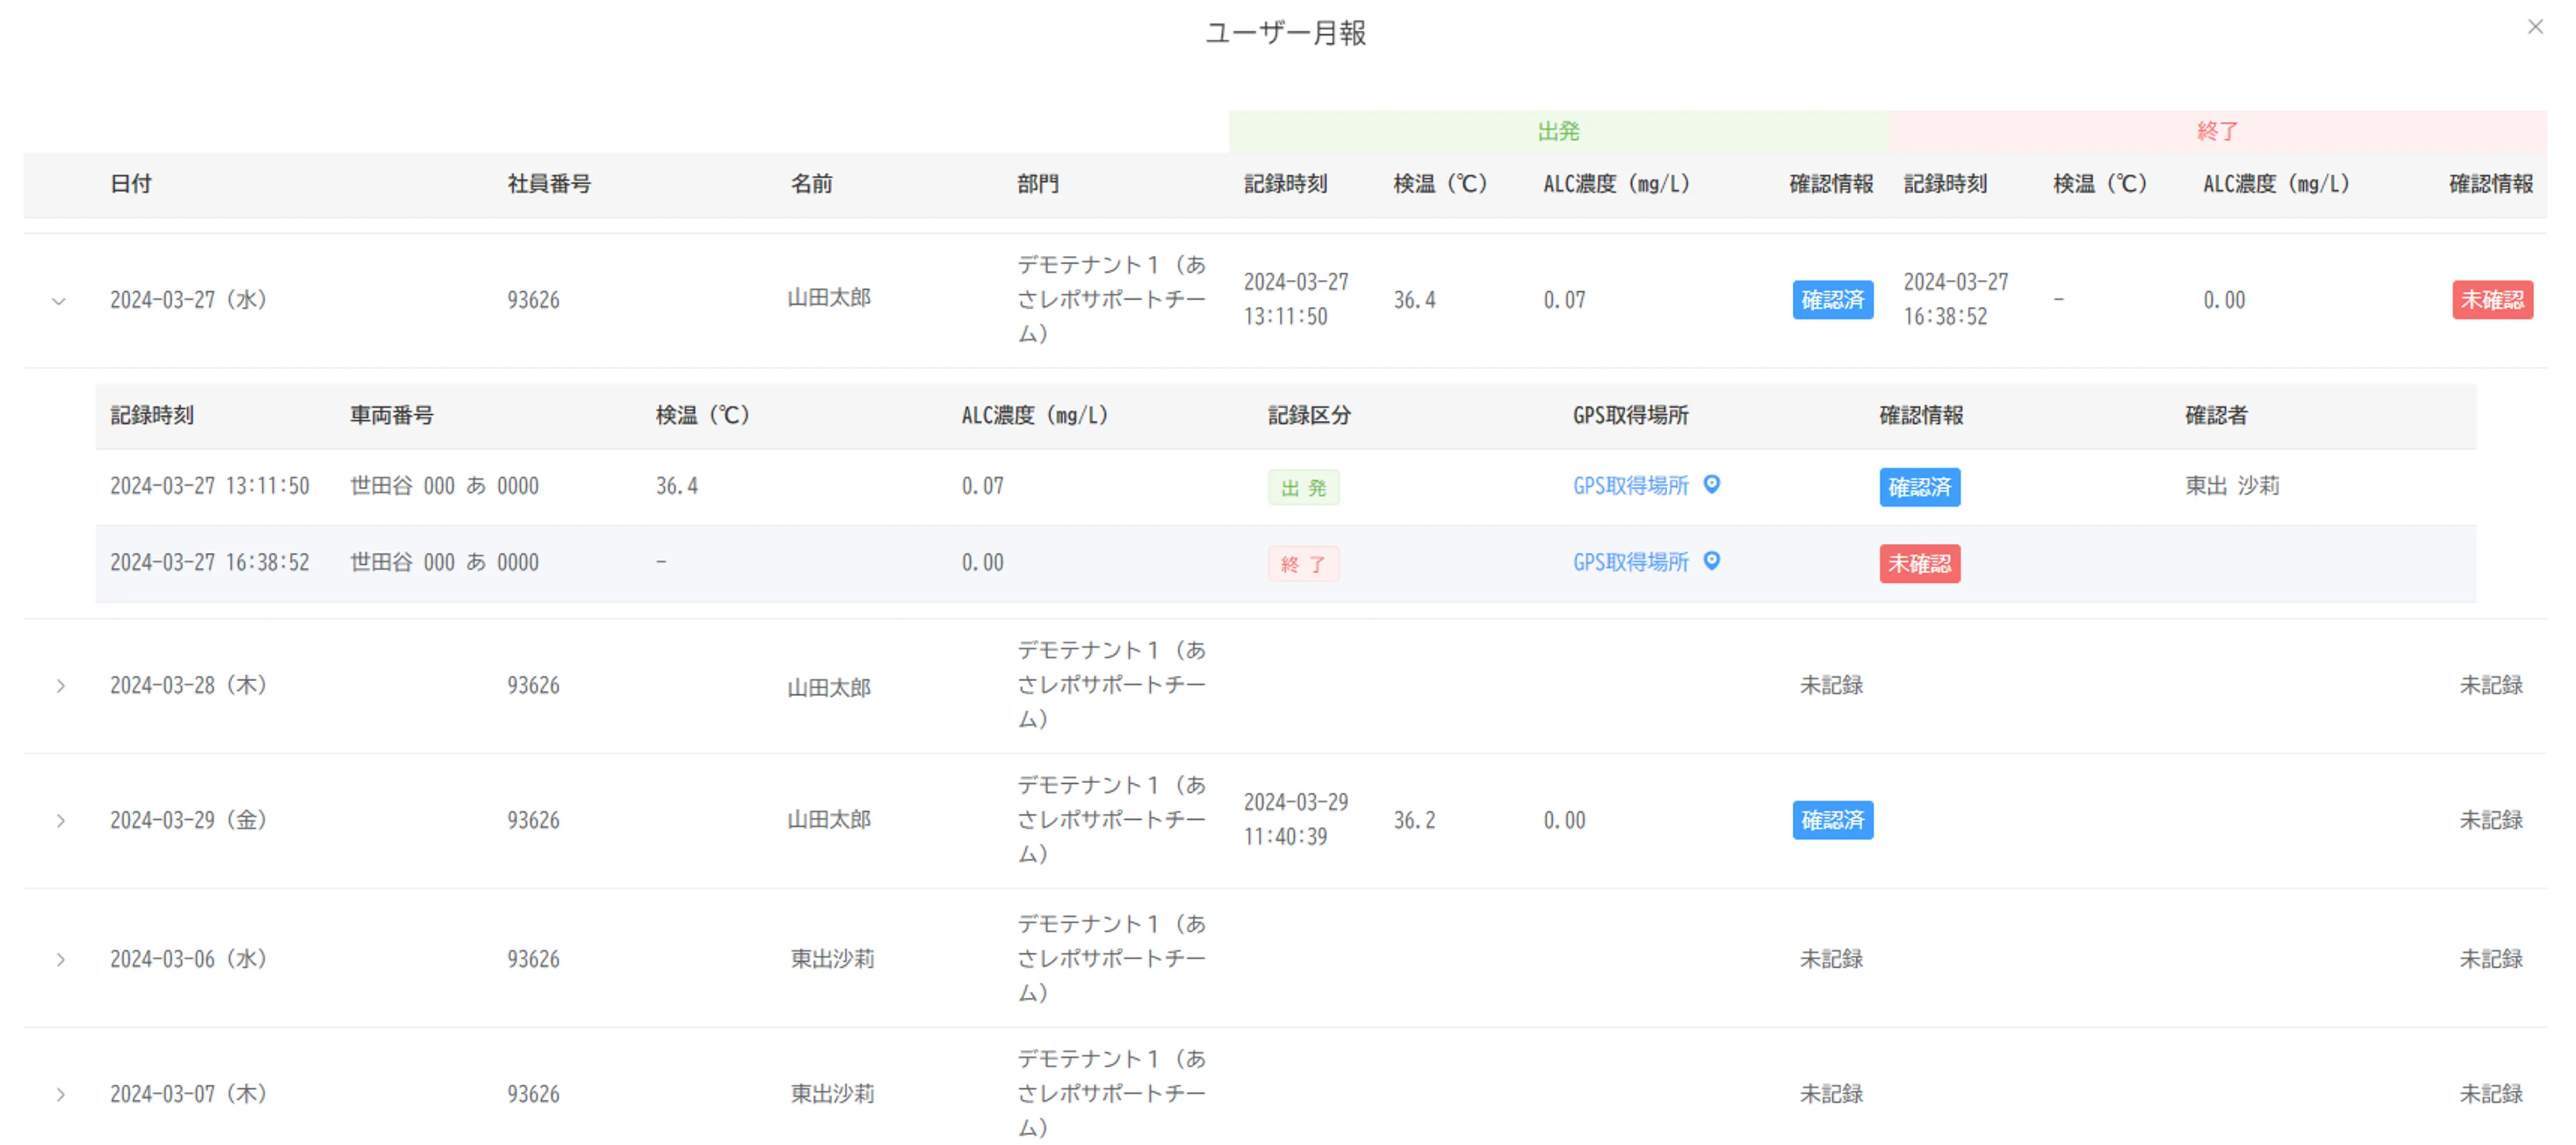The width and height of the screenshot is (2576, 1145).
Task: Click vehicle 世田谷 000 あ 0000 in 13:11:50 row
Action: (444, 486)
